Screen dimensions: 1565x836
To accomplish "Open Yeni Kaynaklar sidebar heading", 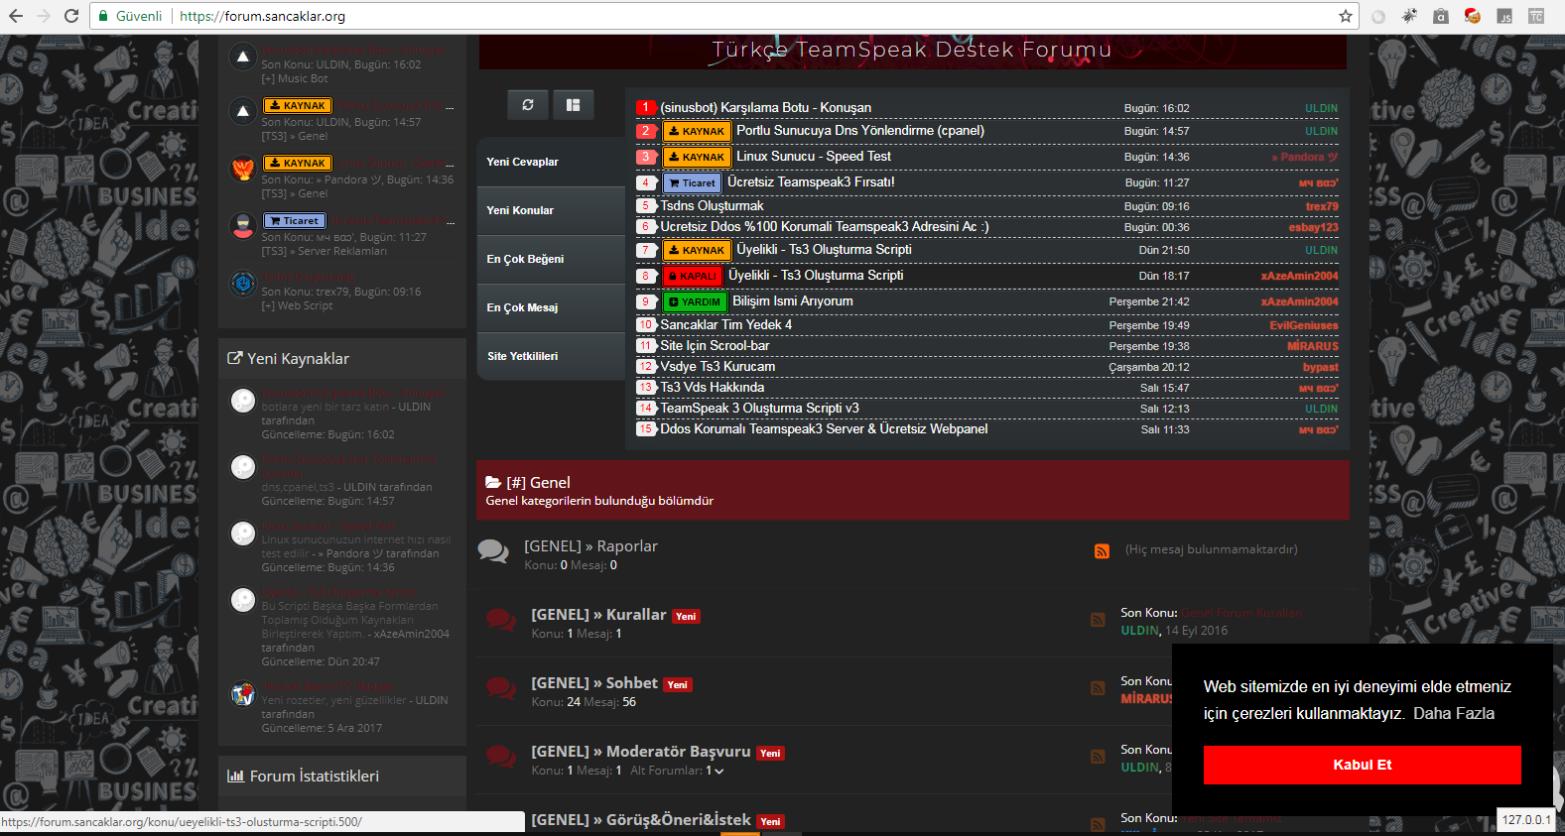I will (298, 359).
